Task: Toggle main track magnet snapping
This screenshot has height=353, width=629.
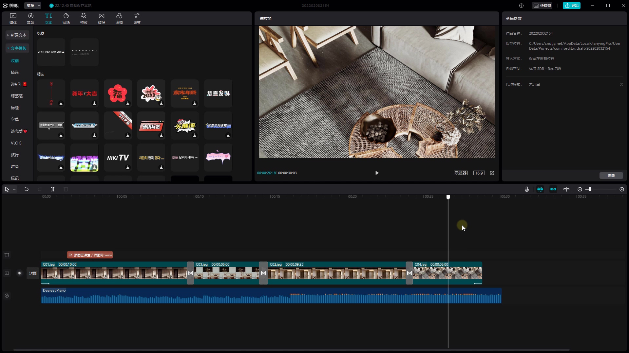Action: 540,189
